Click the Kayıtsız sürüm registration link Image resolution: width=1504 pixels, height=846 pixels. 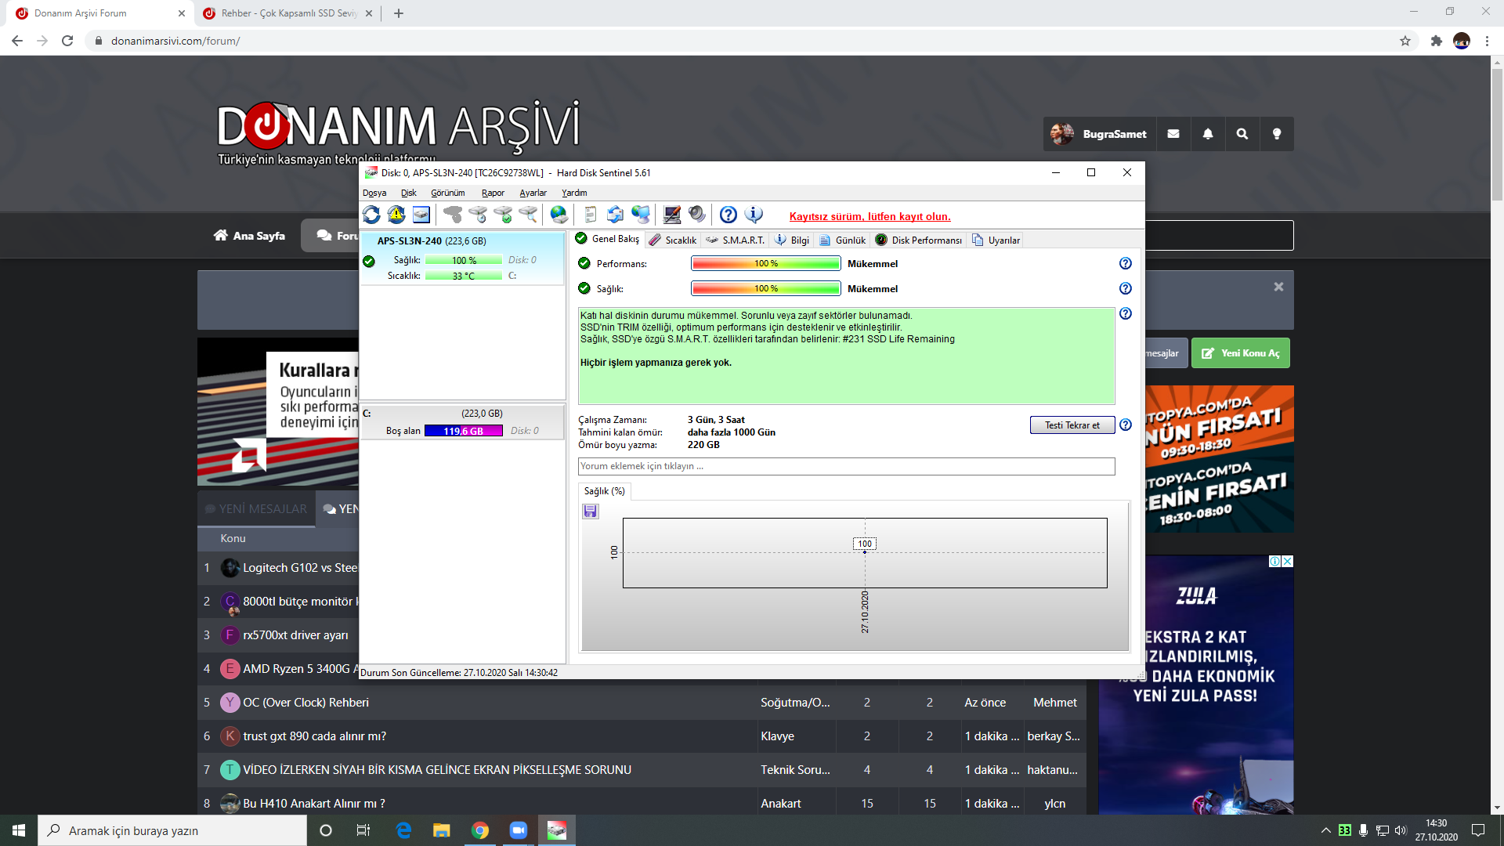point(870,217)
